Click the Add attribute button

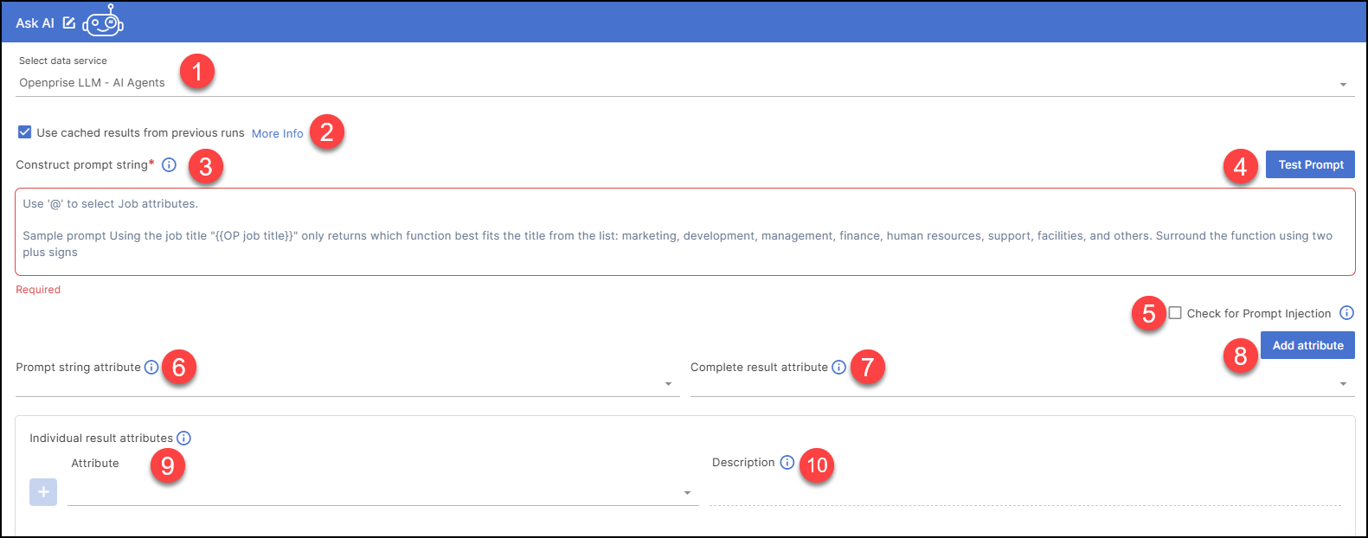1307,345
